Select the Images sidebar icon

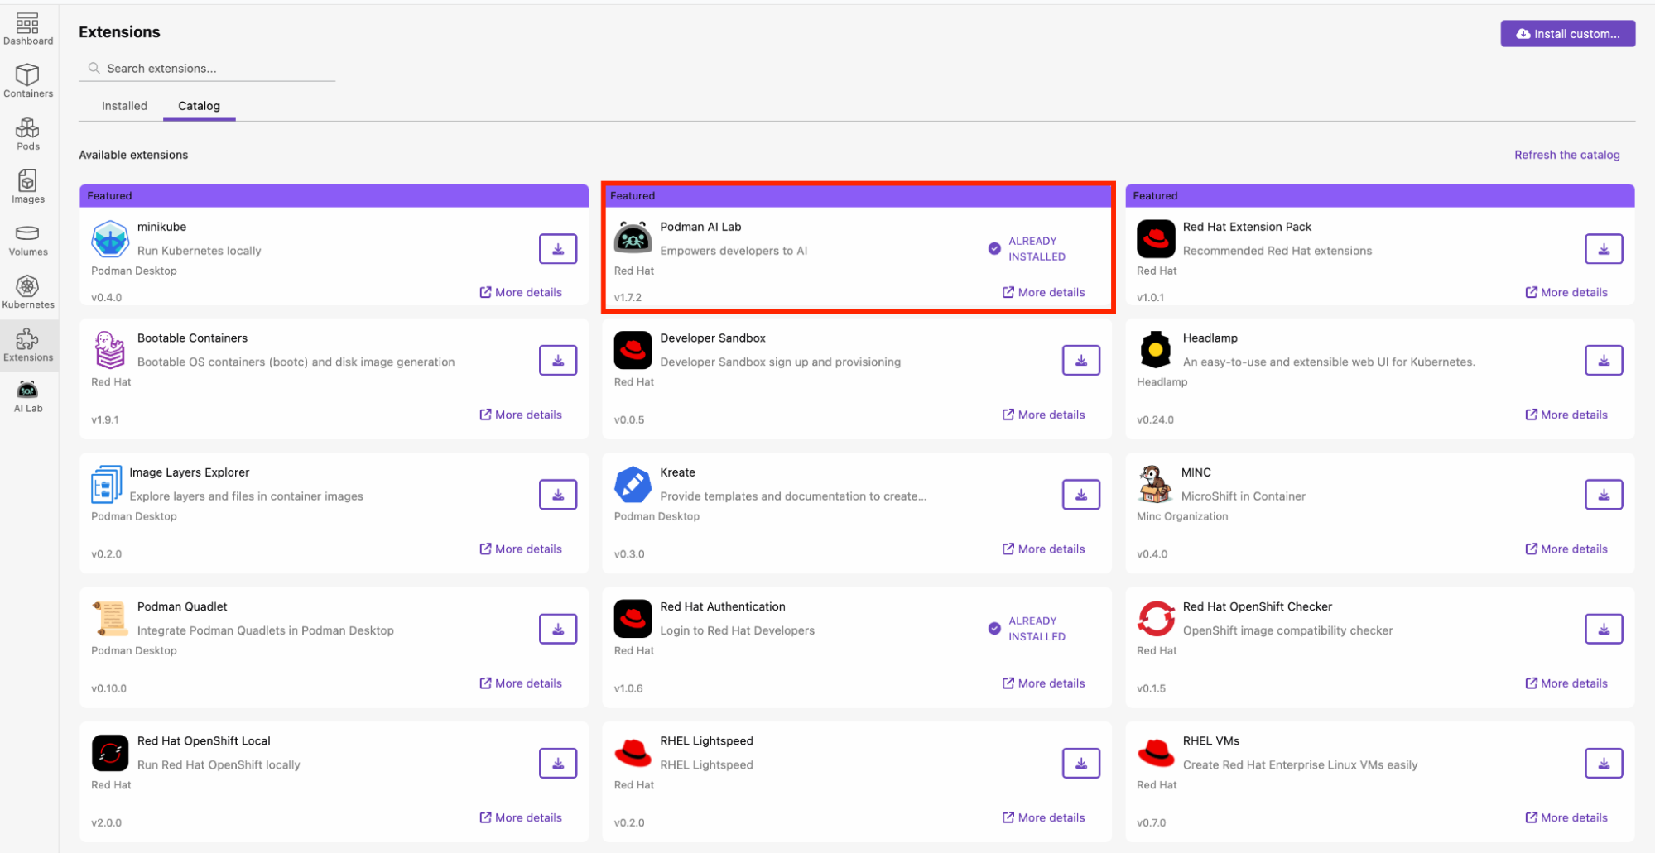(27, 187)
